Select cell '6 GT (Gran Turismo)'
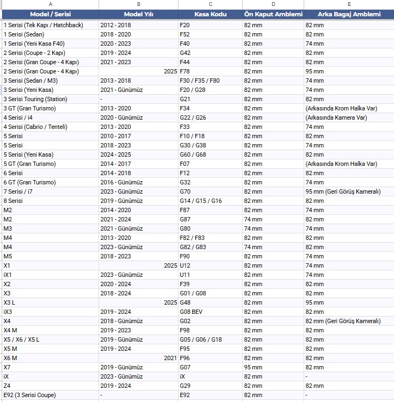Image resolution: width=394 pixels, height=402 pixels. (50, 182)
